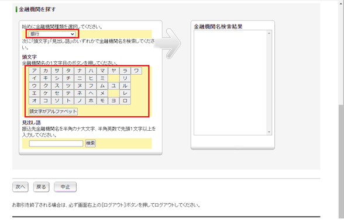Choose the リ initial button
The image size is (344, 223).
click(x=125, y=78)
